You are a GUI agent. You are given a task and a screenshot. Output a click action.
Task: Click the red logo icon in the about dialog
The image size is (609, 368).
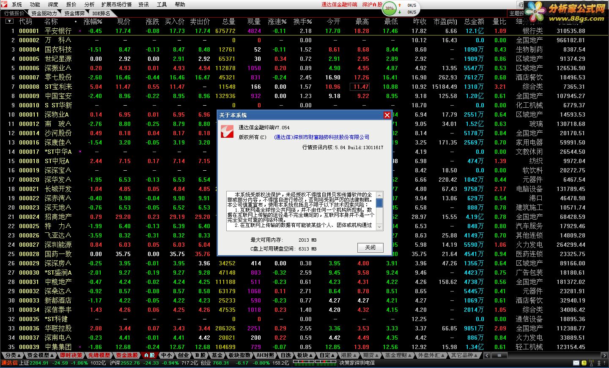[227, 131]
